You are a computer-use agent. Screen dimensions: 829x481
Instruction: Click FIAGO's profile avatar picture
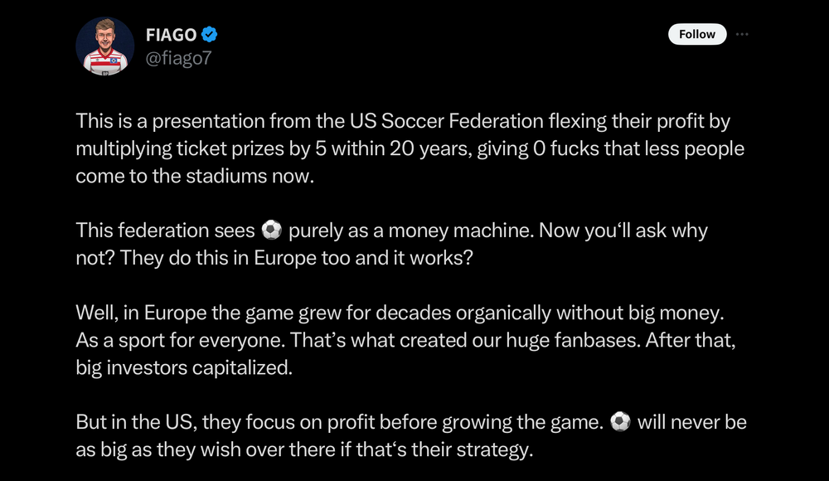[x=105, y=46]
